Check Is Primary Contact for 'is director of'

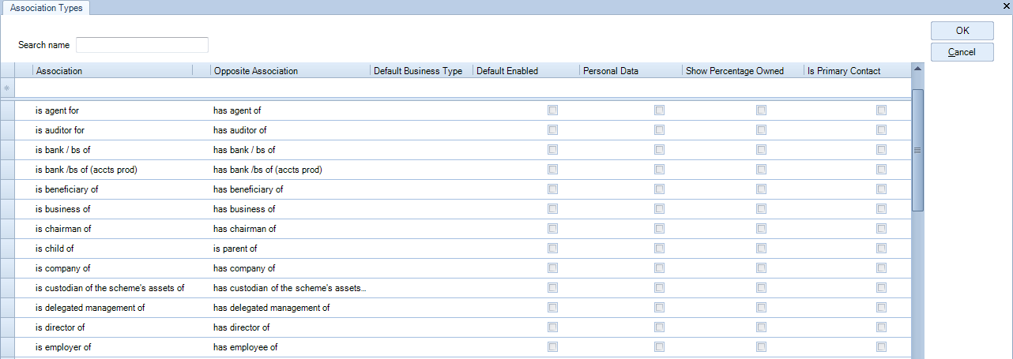881,327
